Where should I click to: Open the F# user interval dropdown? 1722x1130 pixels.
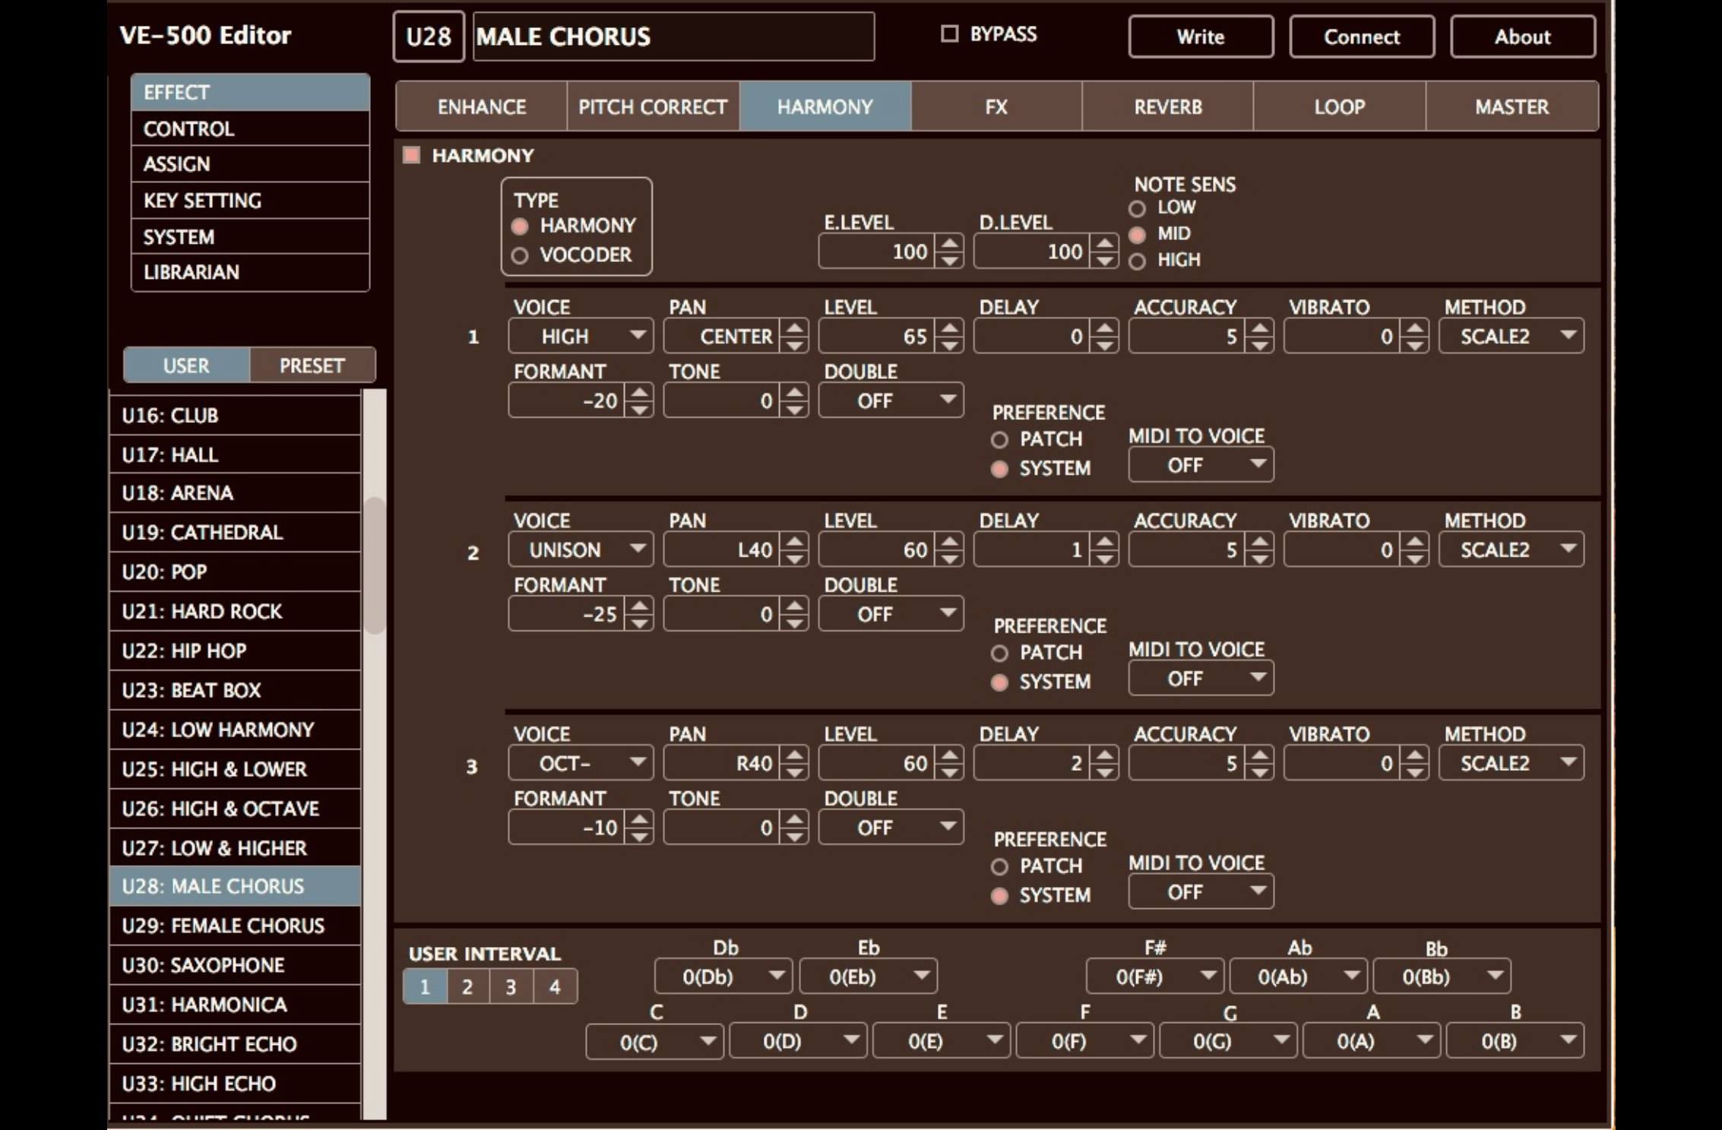pos(1155,976)
